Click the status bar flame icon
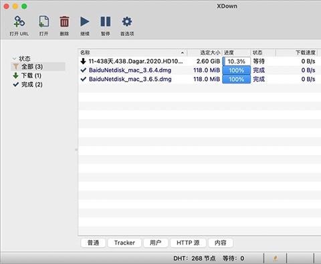The width and height of the screenshot is (321, 264). [x=276, y=259]
